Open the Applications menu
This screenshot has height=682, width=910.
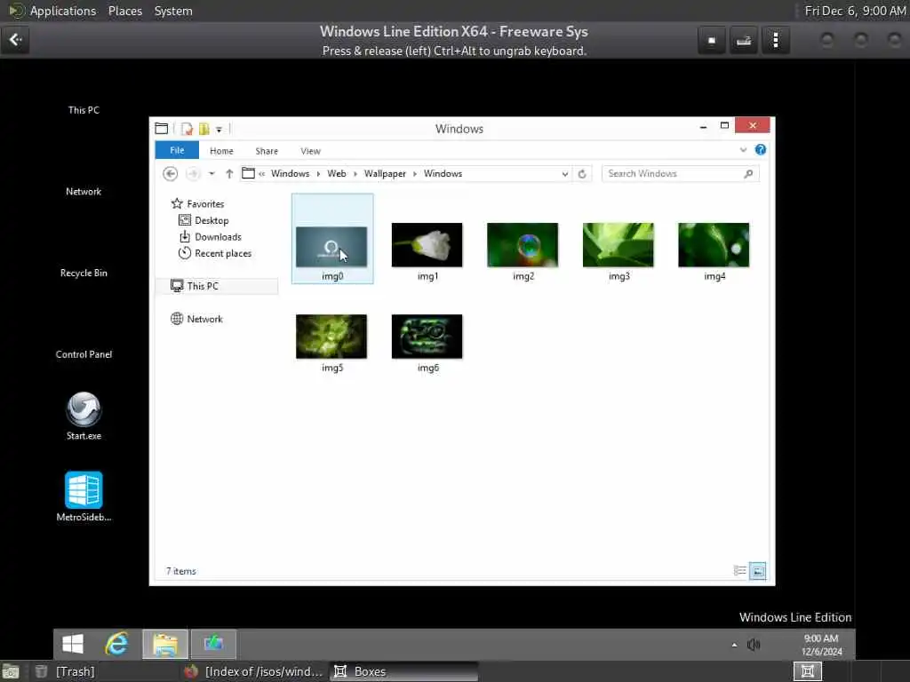click(63, 11)
